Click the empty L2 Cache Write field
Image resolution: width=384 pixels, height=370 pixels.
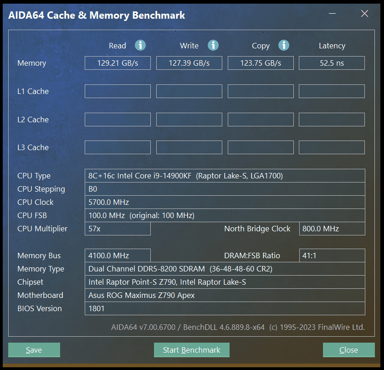(189, 120)
